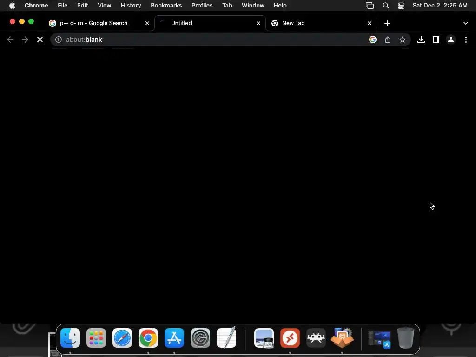
Task: Open the History menu
Action: [x=131, y=6]
